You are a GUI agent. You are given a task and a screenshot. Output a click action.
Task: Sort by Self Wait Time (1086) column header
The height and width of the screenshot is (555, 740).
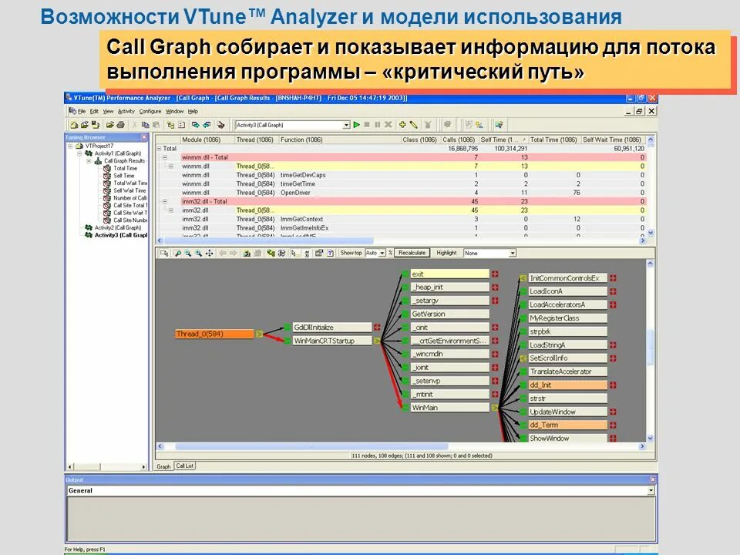click(x=612, y=140)
